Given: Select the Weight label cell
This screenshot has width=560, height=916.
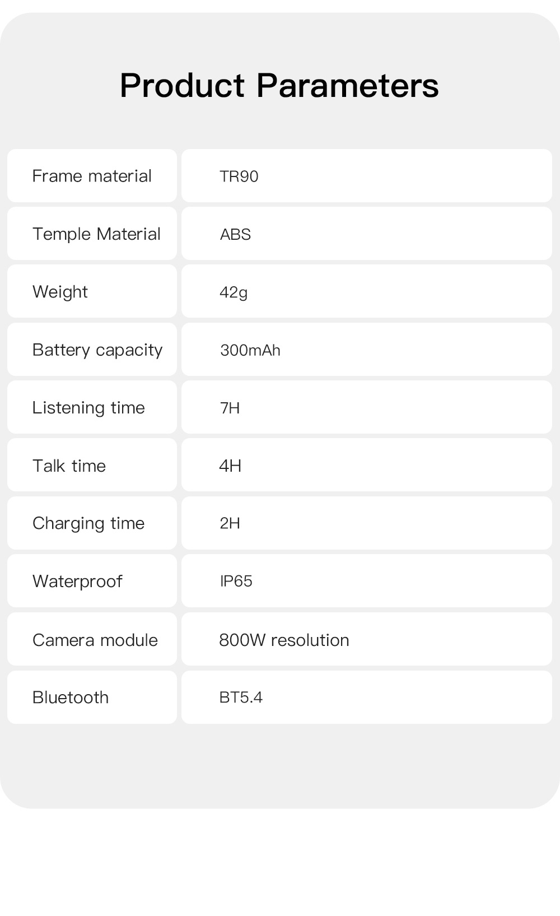Looking at the screenshot, I should 92,291.
